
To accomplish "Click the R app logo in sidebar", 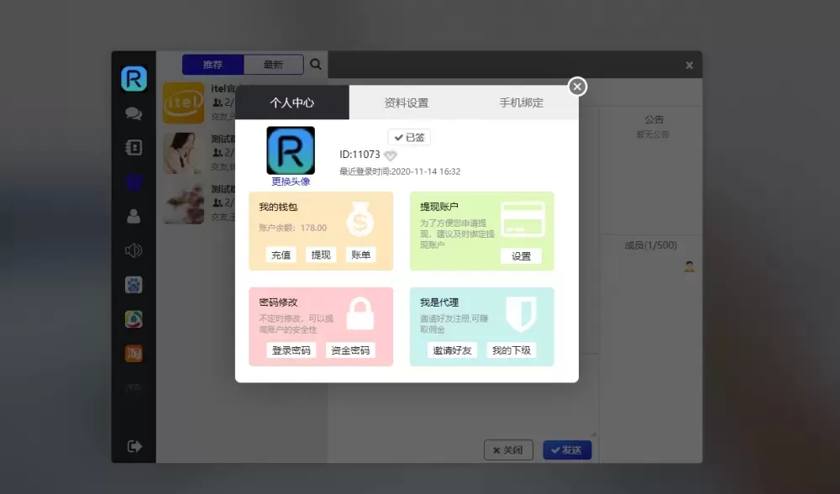I will (x=133, y=77).
